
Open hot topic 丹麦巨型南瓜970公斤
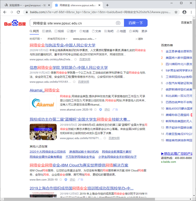pos(179,134)
